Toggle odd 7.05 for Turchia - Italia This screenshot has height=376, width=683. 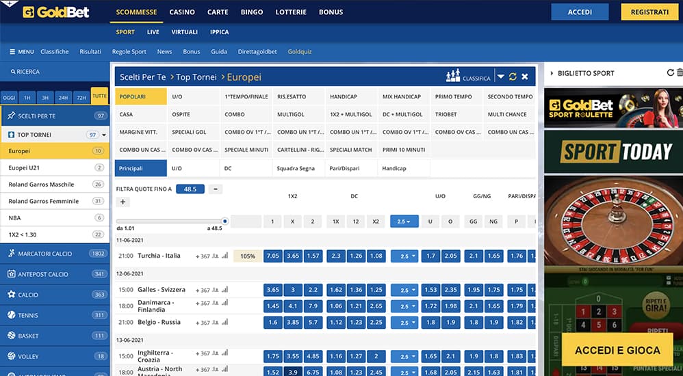click(x=272, y=256)
